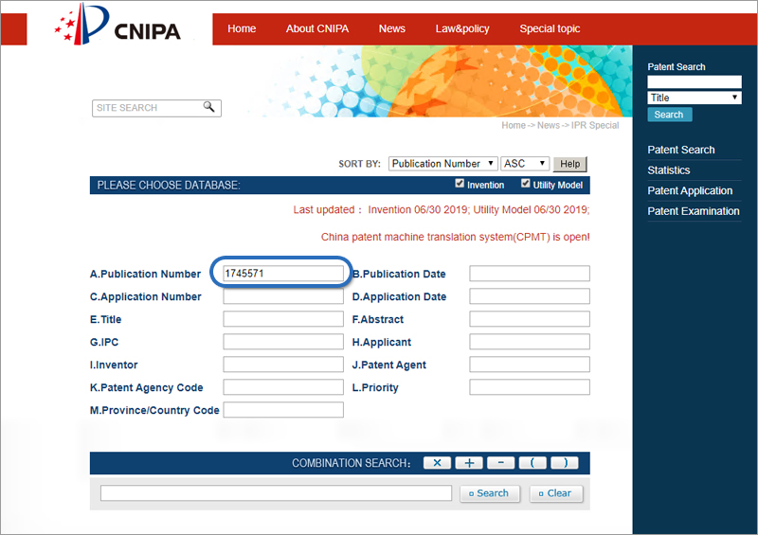The width and height of the screenshot is (758, 535).
Task: Click the Title input field
Action: [x=283, y=319]
